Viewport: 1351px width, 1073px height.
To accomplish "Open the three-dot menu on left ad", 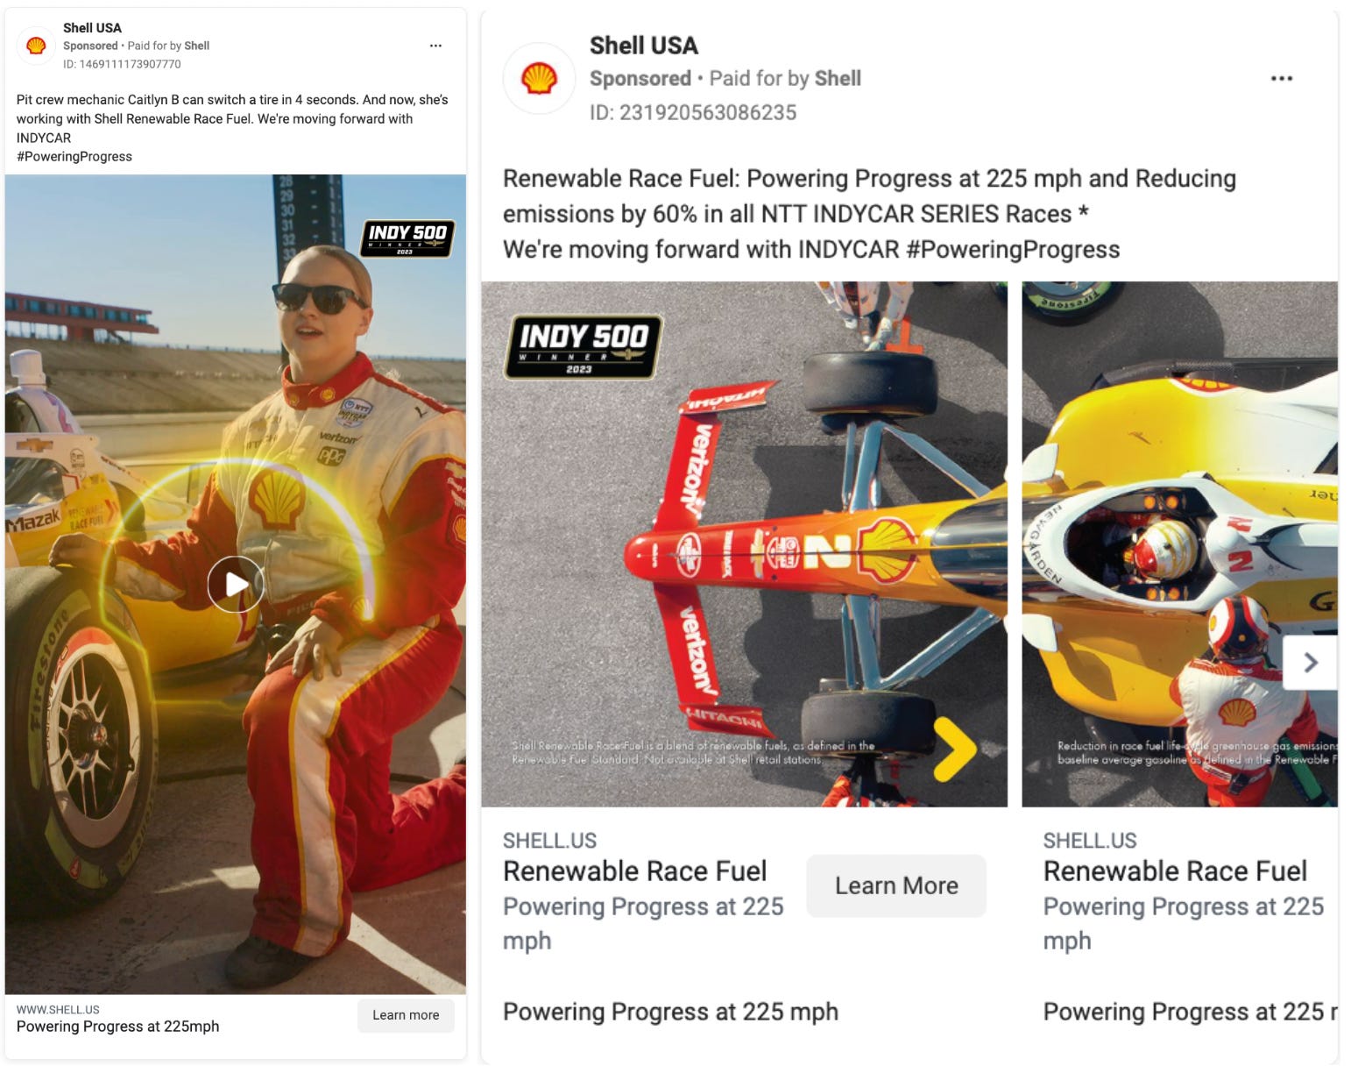I will click(435, 46).
